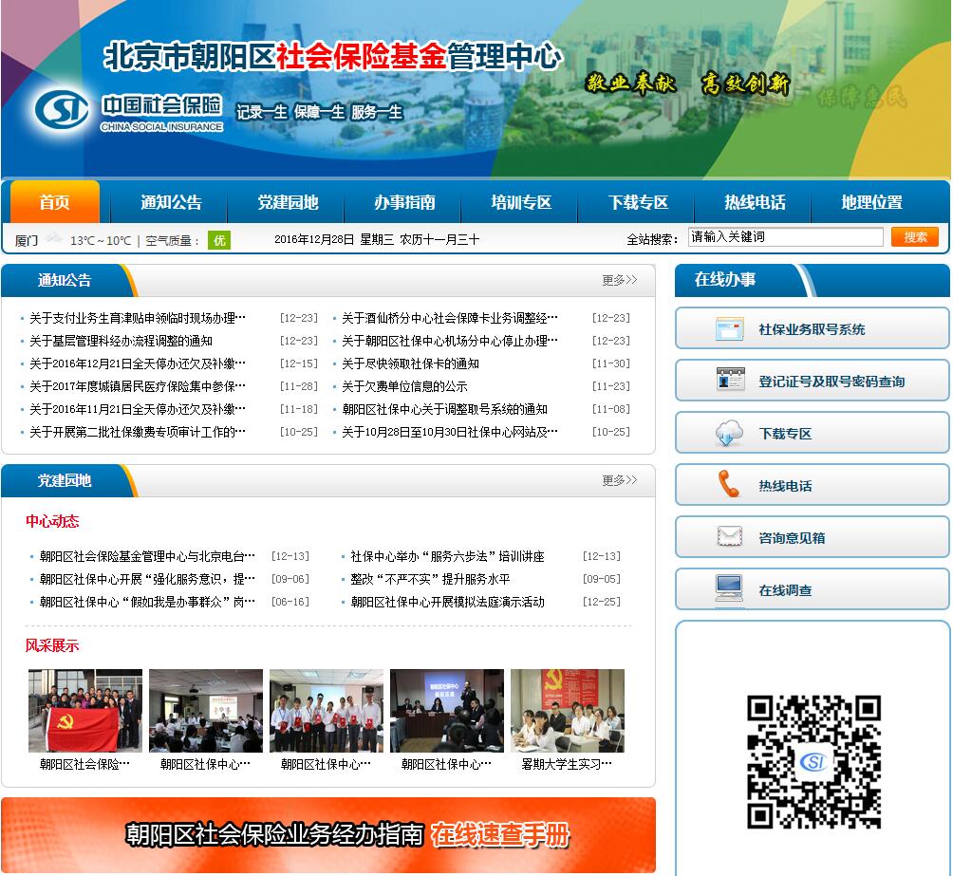Open notice 关于支付业务生育津贴申领临时现场办理

coord(138,318)
